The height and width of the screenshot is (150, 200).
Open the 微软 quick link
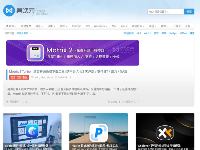(x=156, y=33)
